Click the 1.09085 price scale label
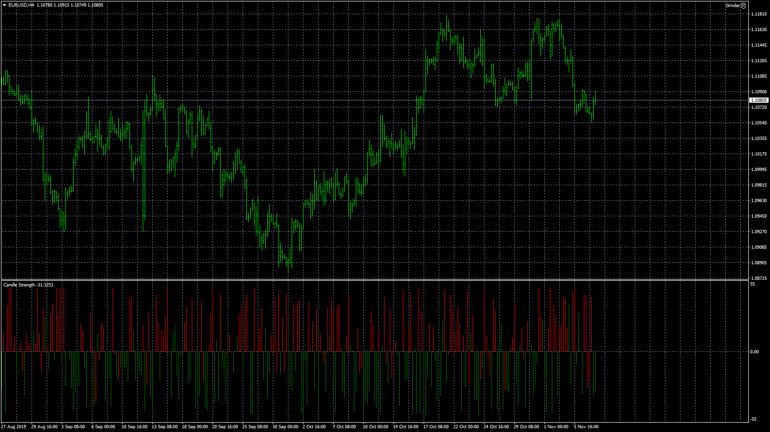The height and width of the screenshot is (432, 770). [x=758, y=247]
